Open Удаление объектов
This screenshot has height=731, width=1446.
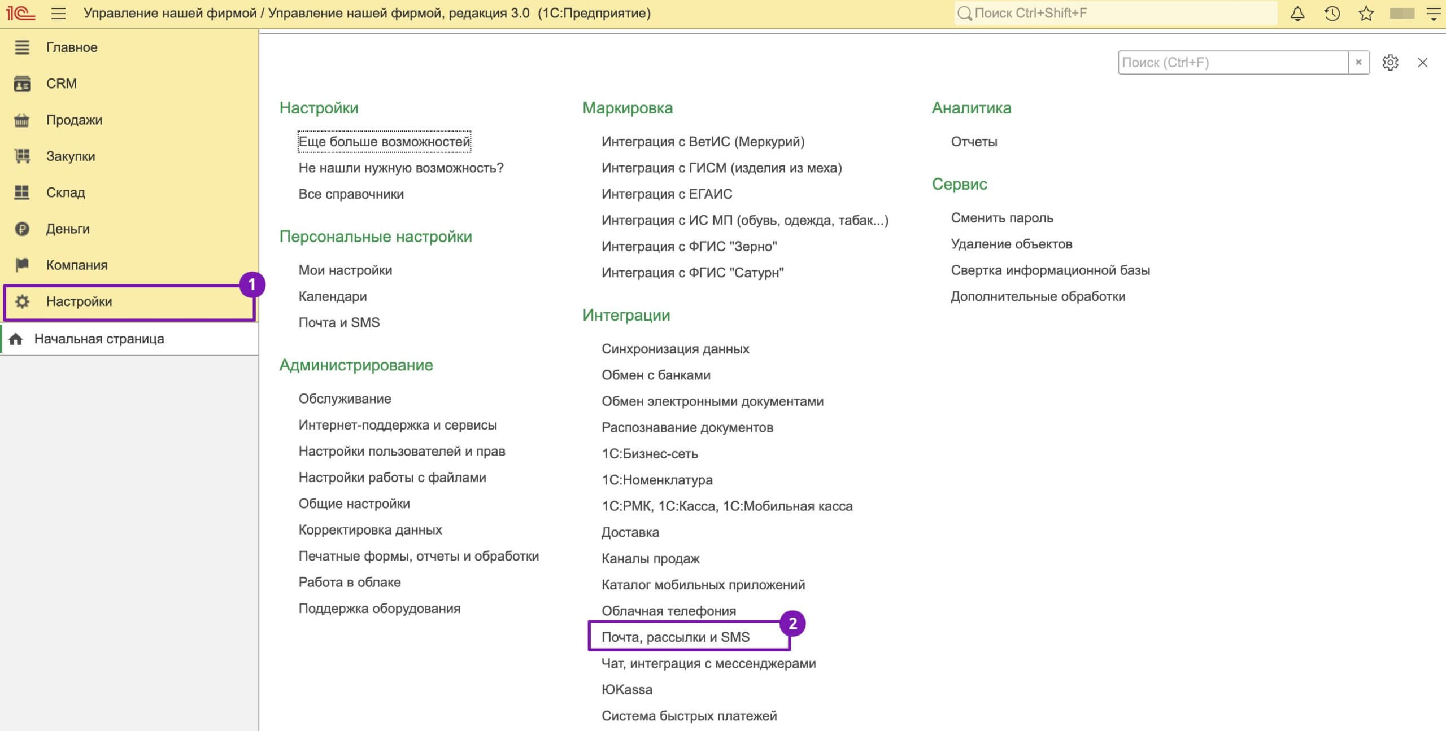1011,244
